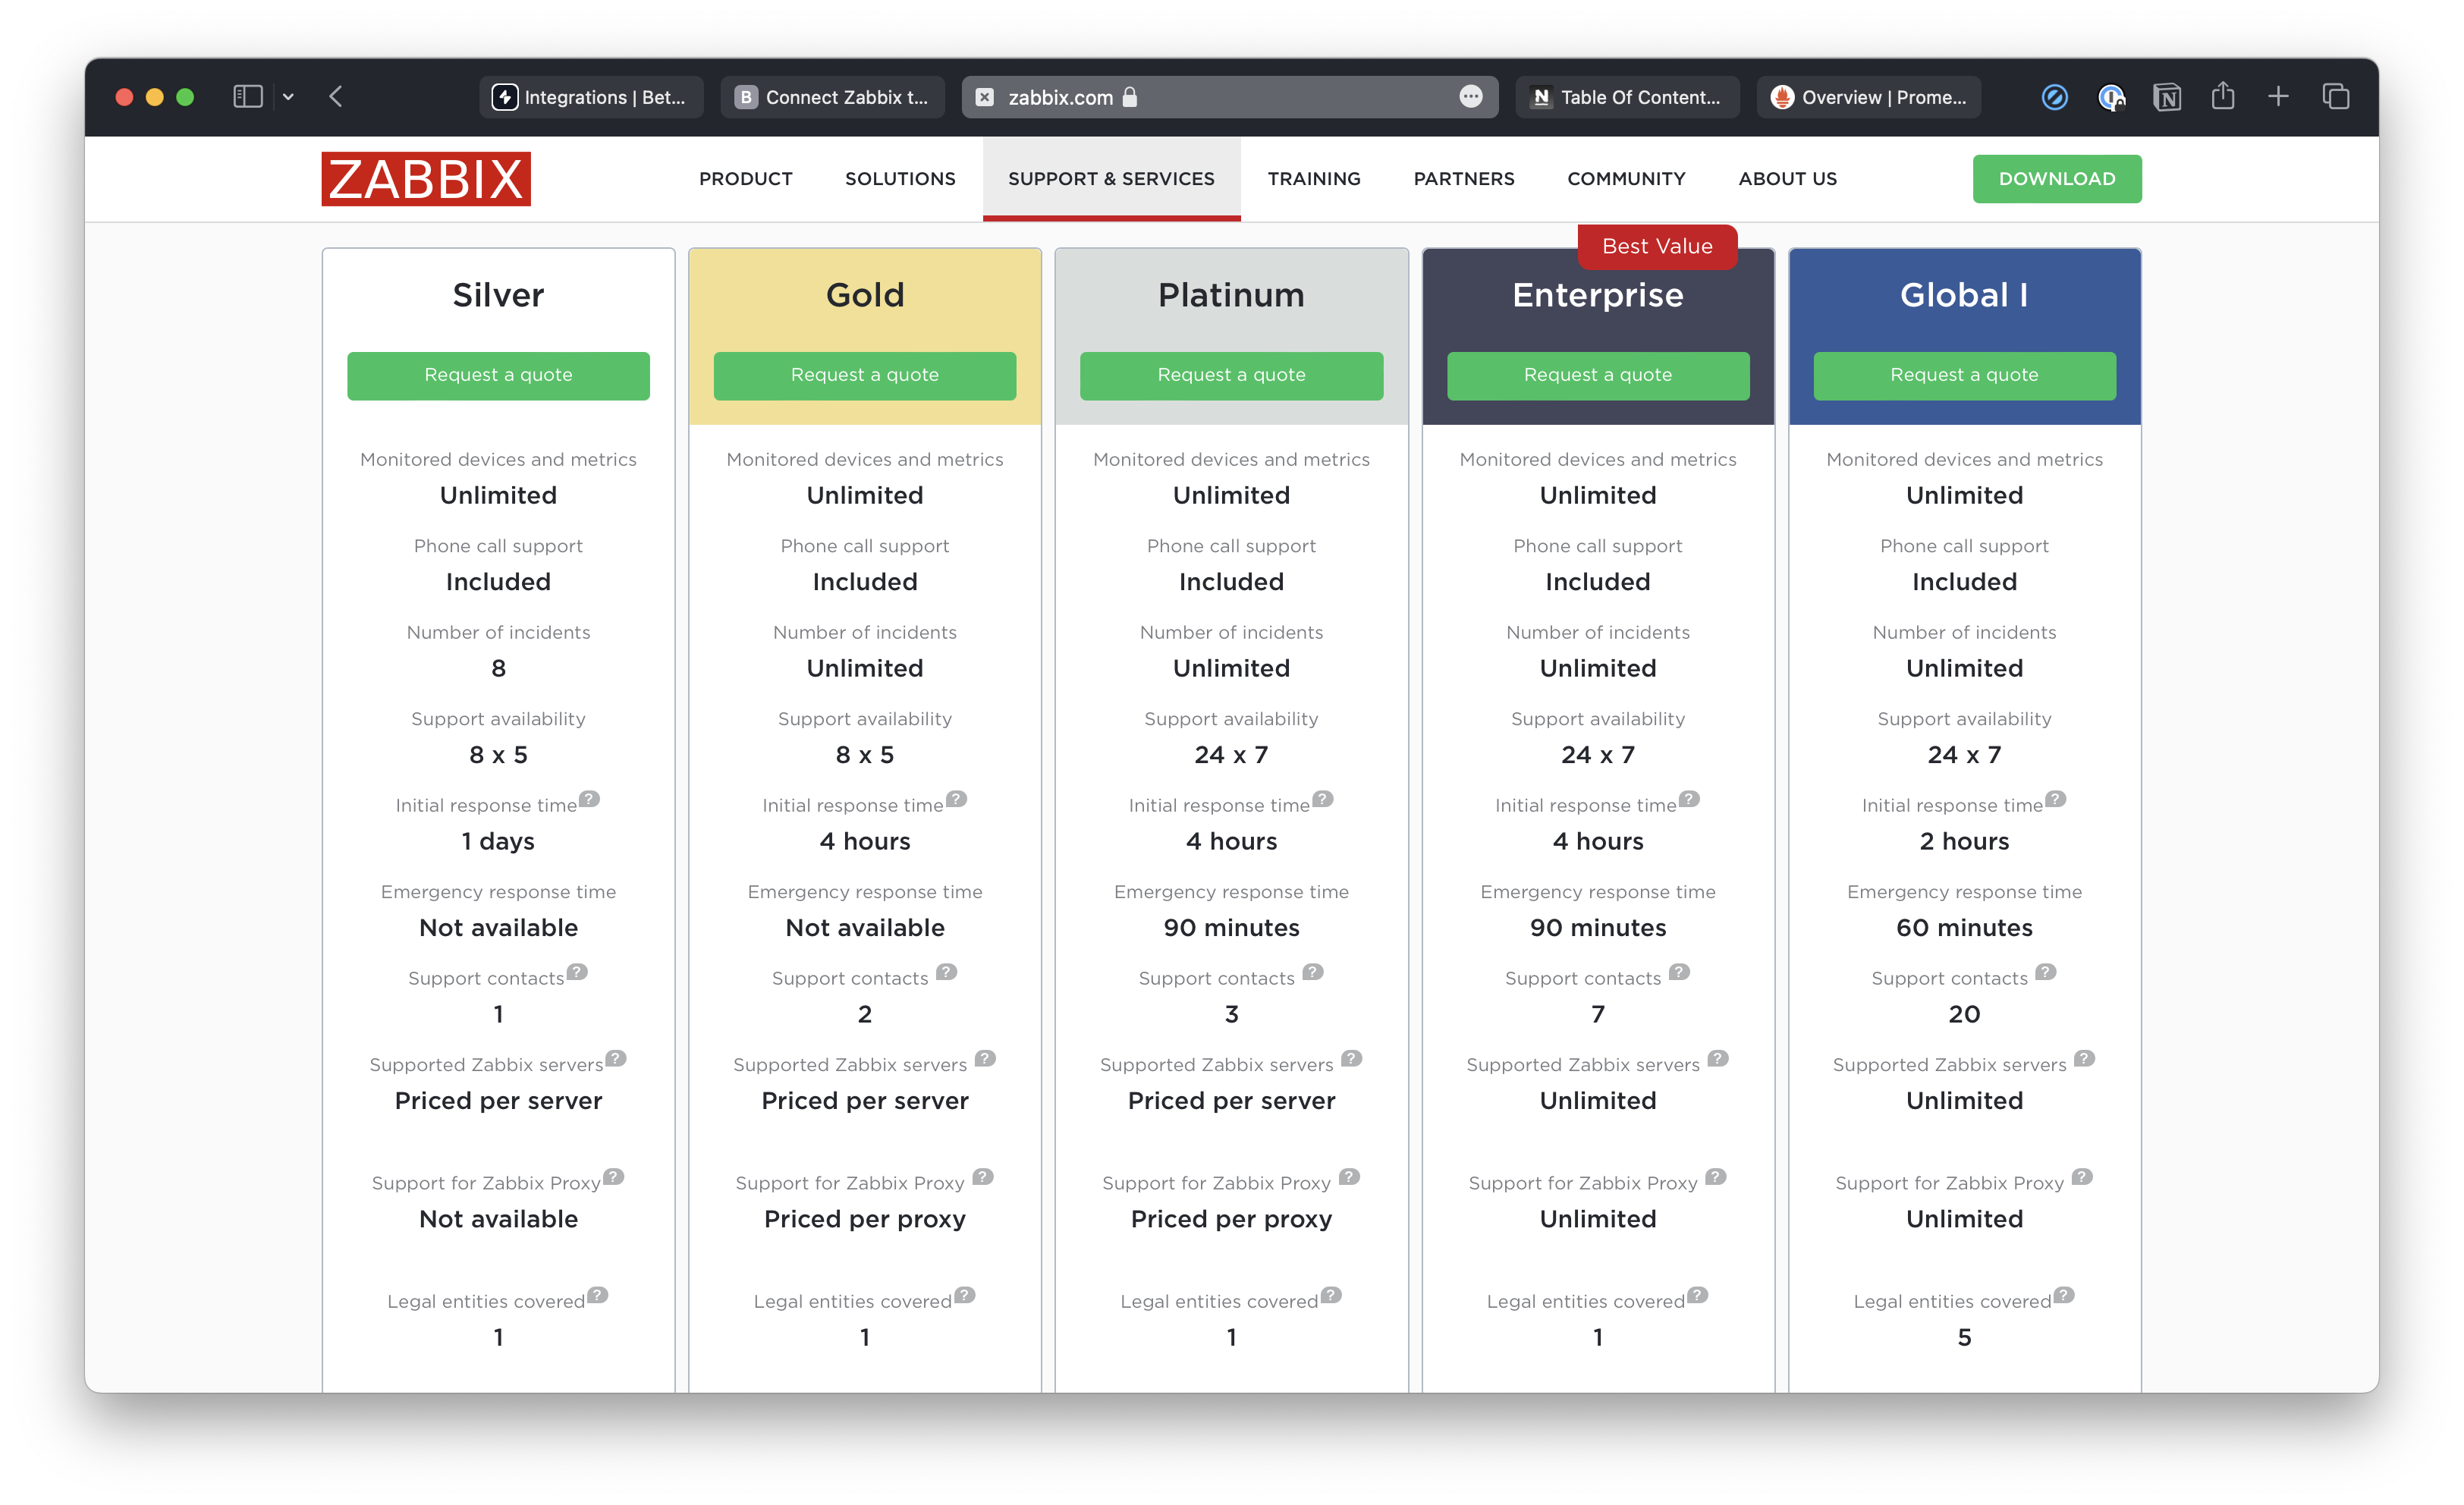Screen dimensions: 2464x1505
Task: Click the Enterprise plan title
Action: pyautogui.click(x=1598, y=295)
